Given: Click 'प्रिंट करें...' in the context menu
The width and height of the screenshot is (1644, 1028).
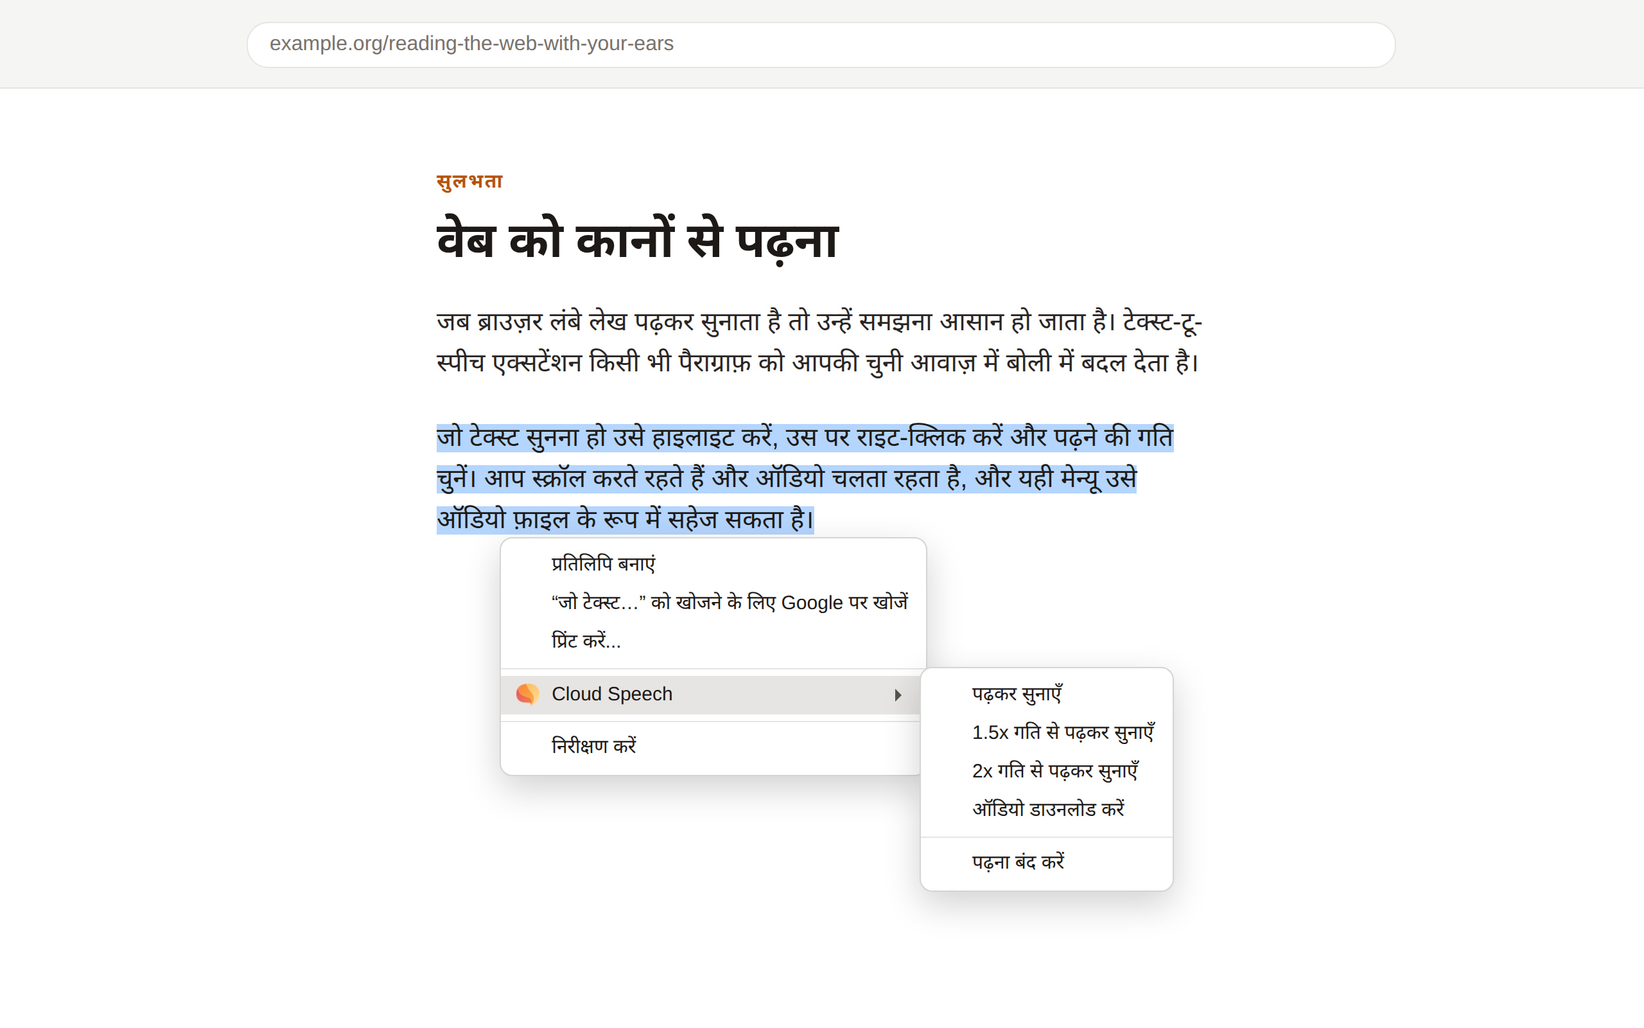Looking at the screenshot, I should (713, 641).
